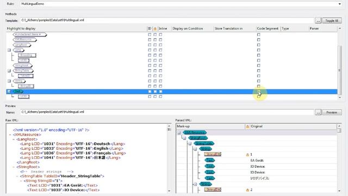Click the lock icon beside value 2
This screenshot has height=196, width=348.
point(247,190)
